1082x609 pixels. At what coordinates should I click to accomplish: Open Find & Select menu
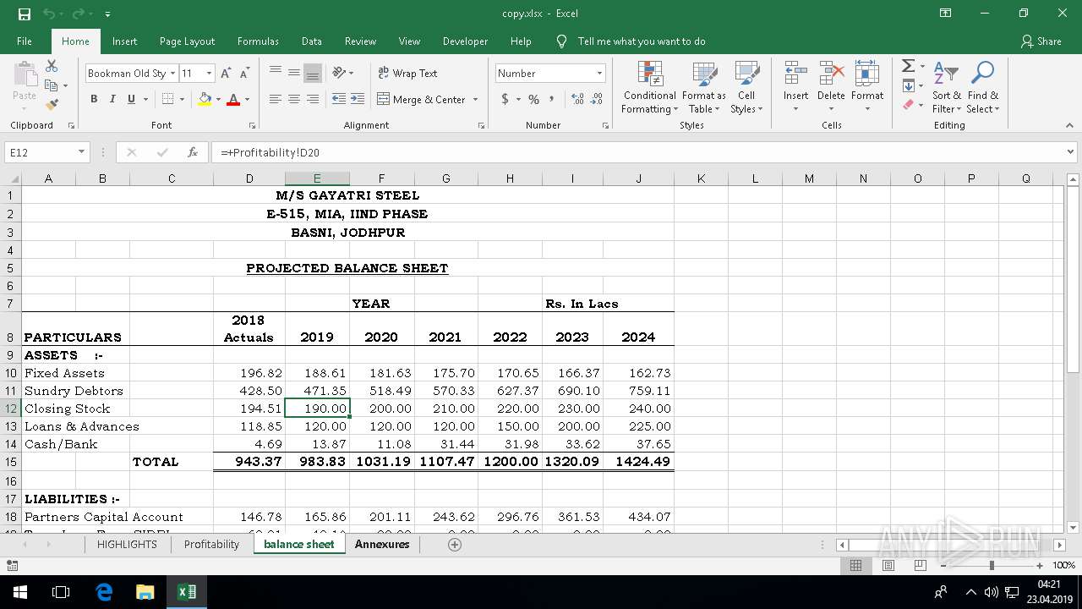pyautogui.click(x=982, y=87)
